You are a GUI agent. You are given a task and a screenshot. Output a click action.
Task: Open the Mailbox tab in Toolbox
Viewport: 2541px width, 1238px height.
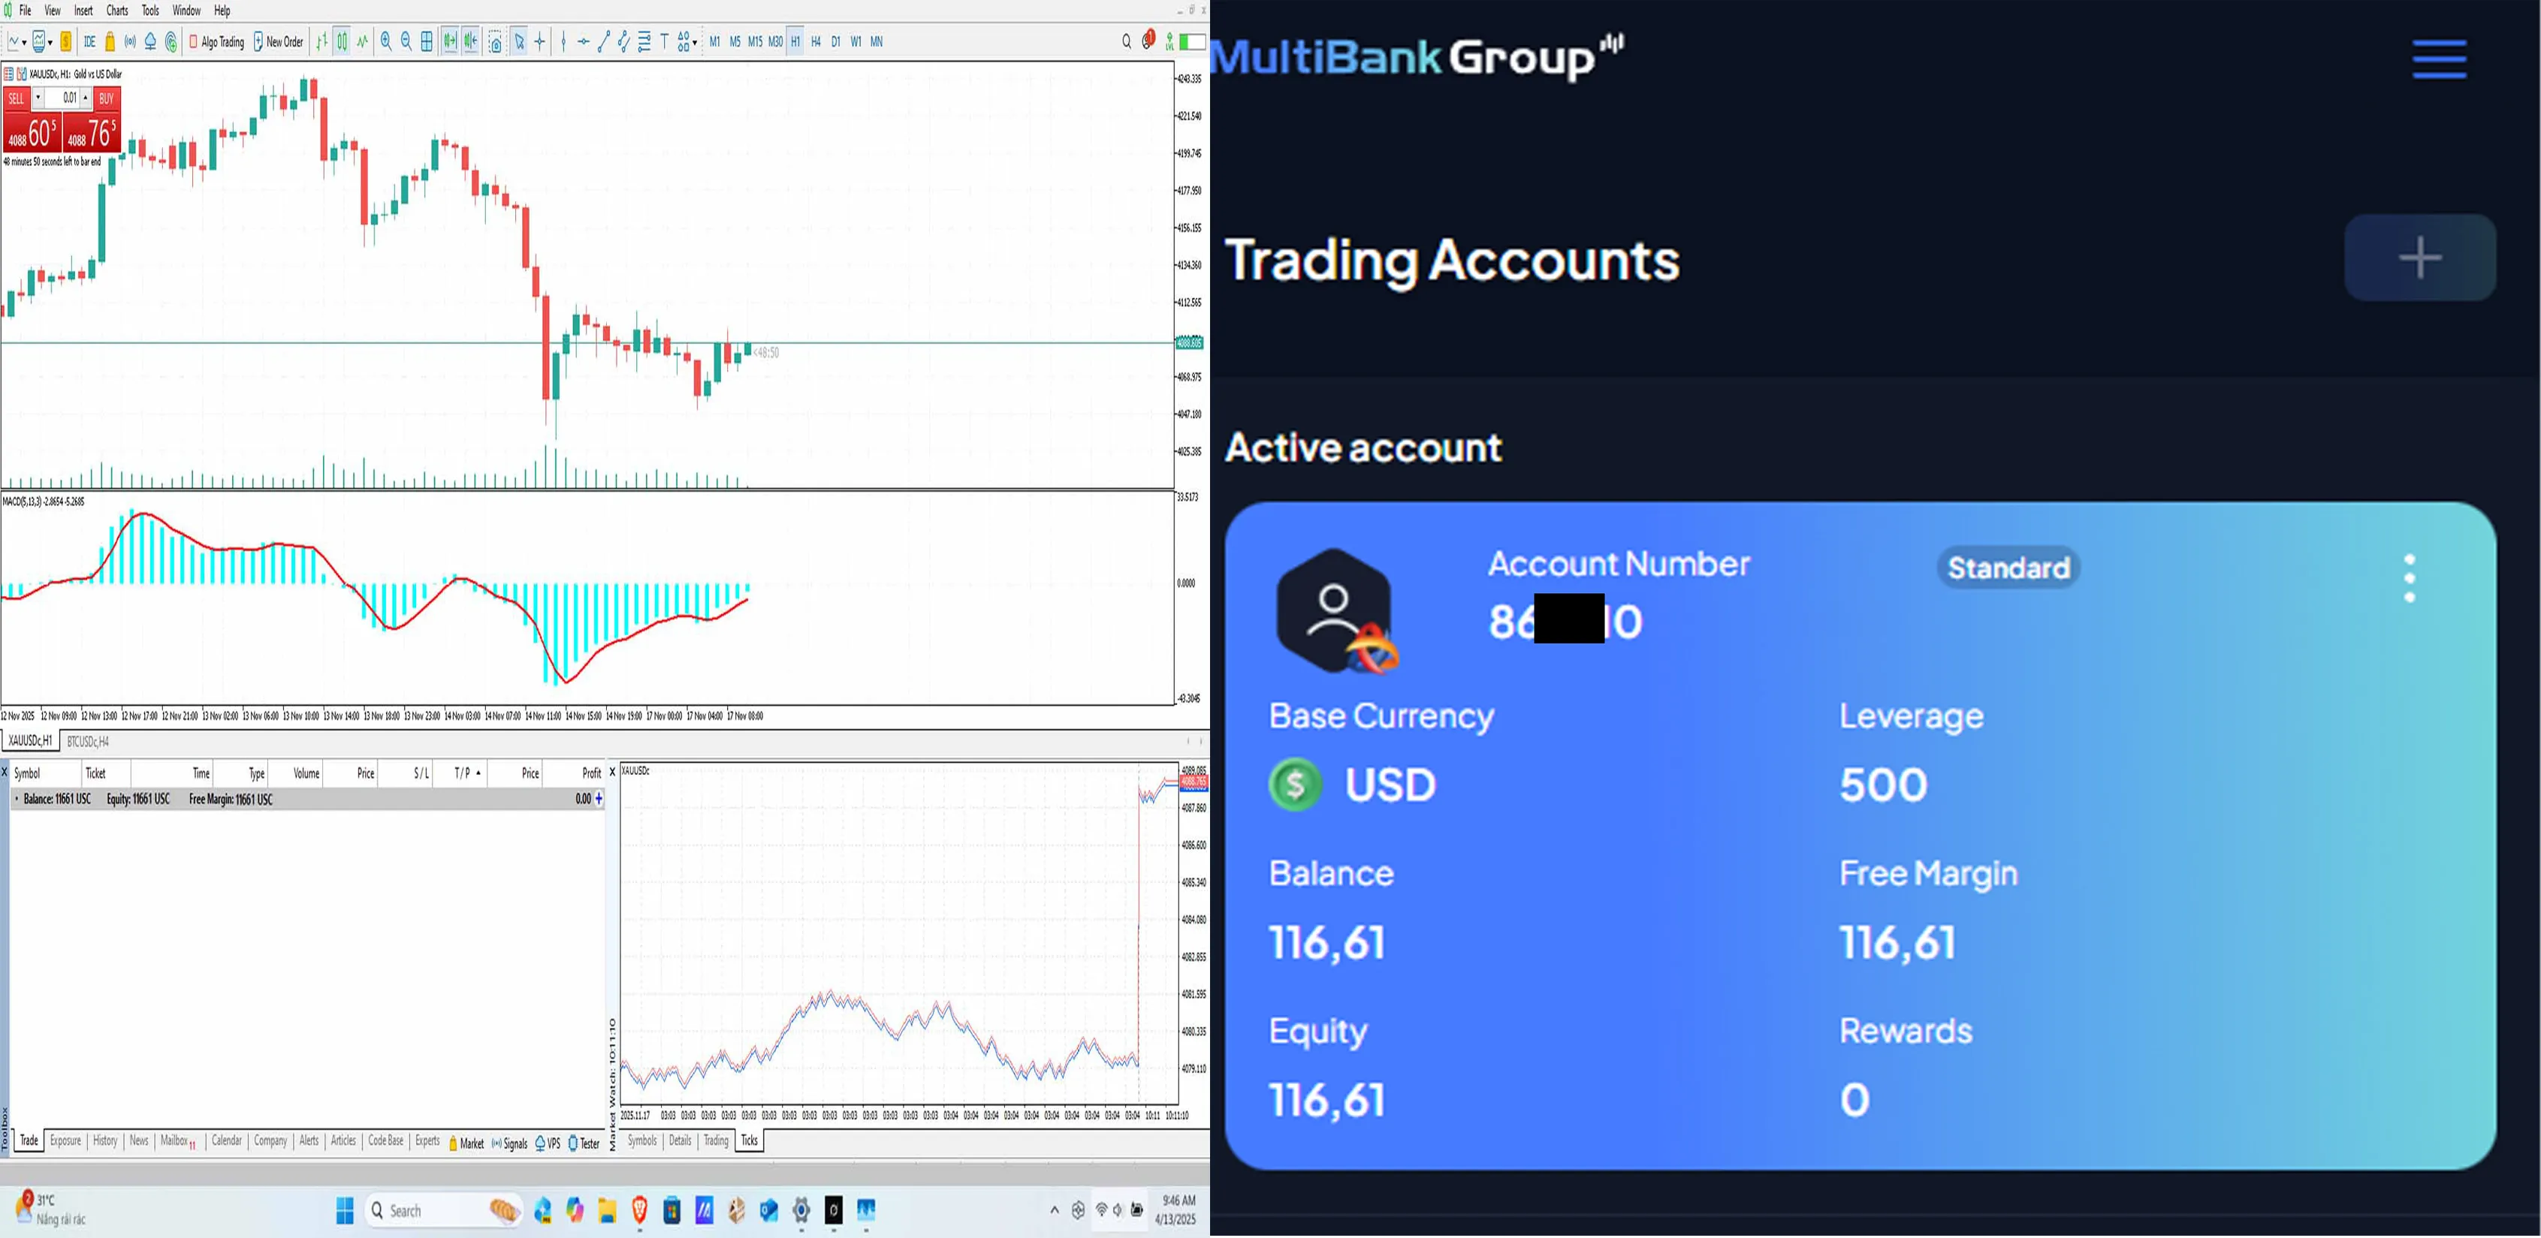point(177,1140)
